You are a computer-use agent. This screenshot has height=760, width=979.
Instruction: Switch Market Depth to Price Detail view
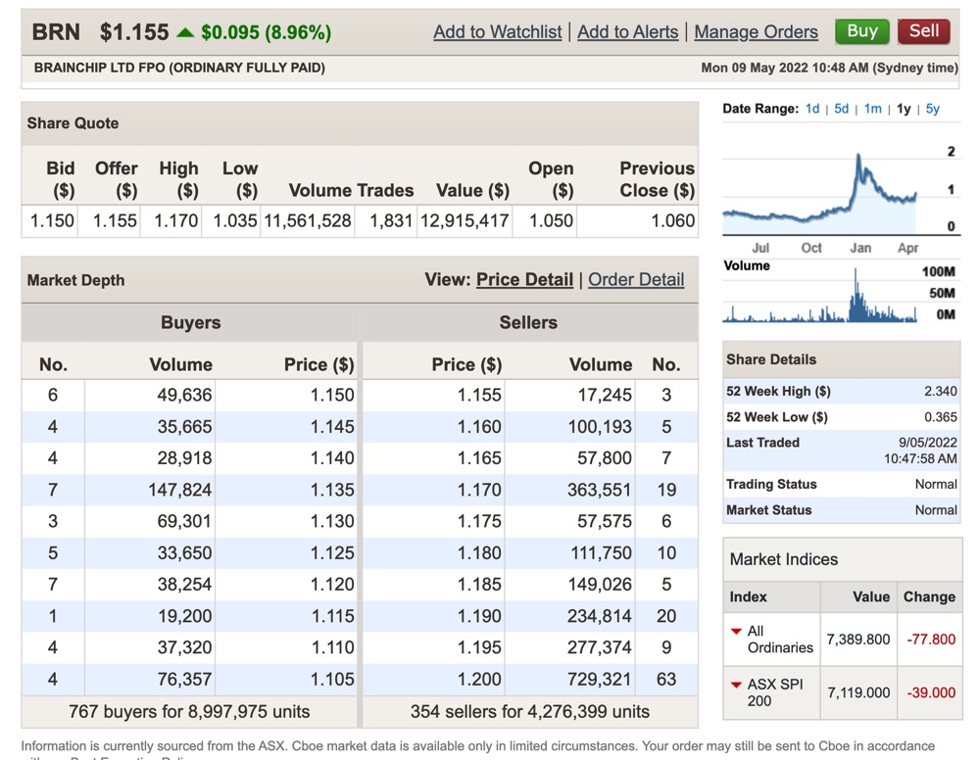(524, 279)
